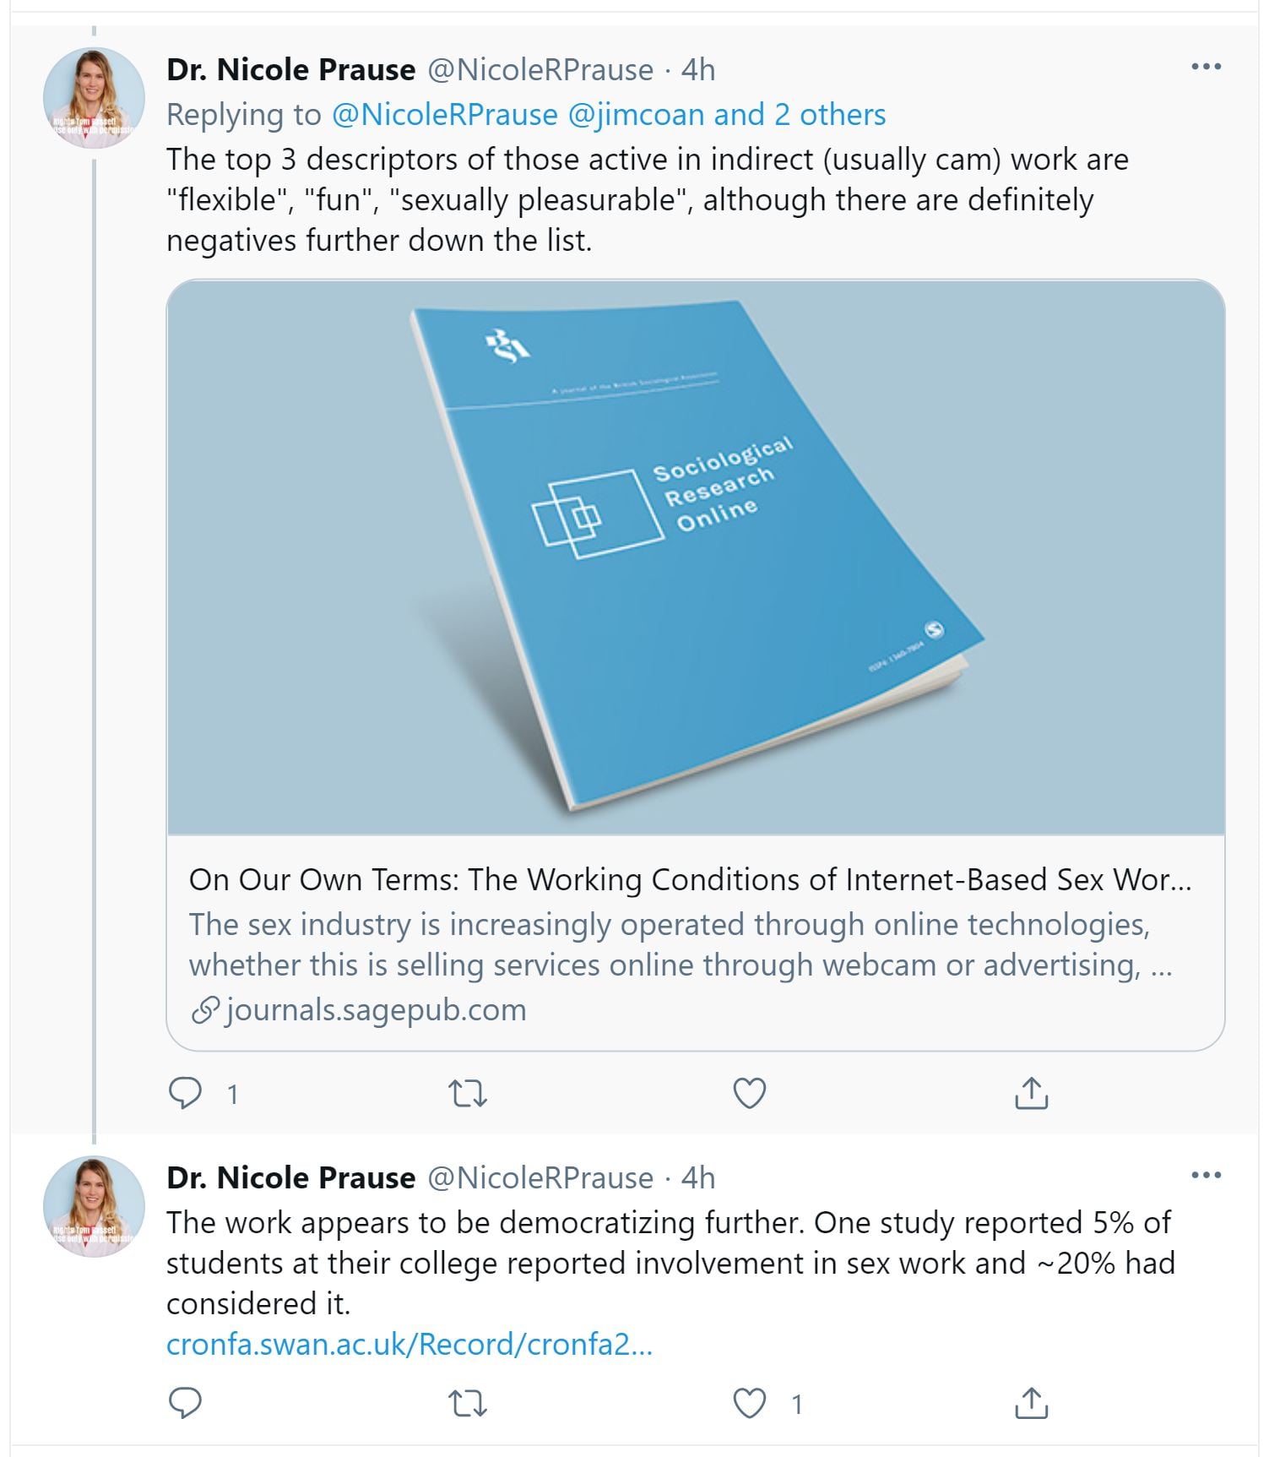1269x1457 pixels.
Task: Retweet the Sociological Research Online tweet
Action: [x=467, y=1093]
